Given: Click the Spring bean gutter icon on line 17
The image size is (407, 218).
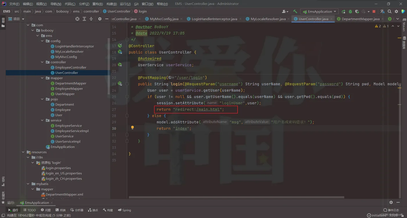Looking at the screenshot, I should click(x=120, y=46).
